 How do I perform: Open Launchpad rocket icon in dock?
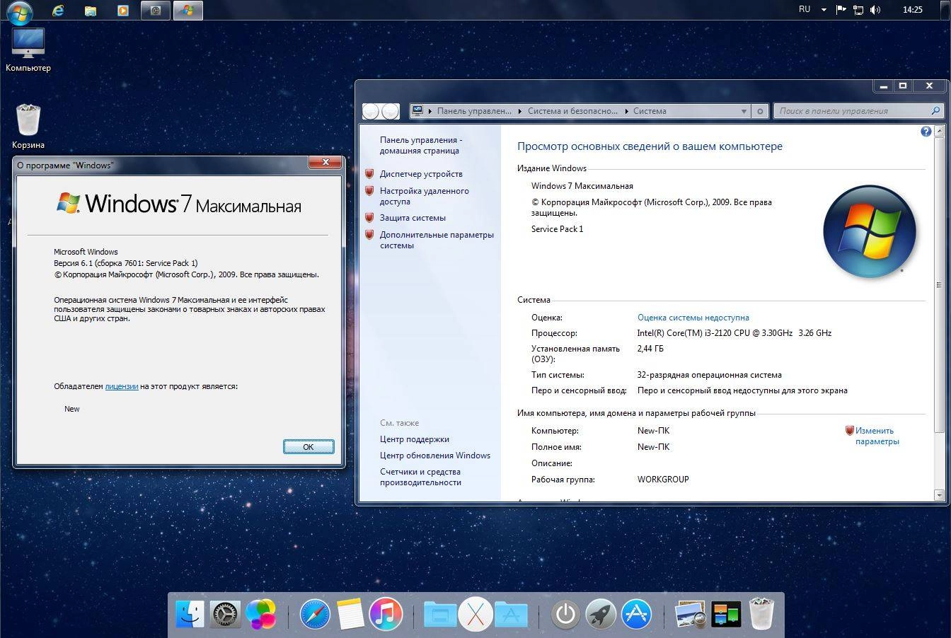600,614
